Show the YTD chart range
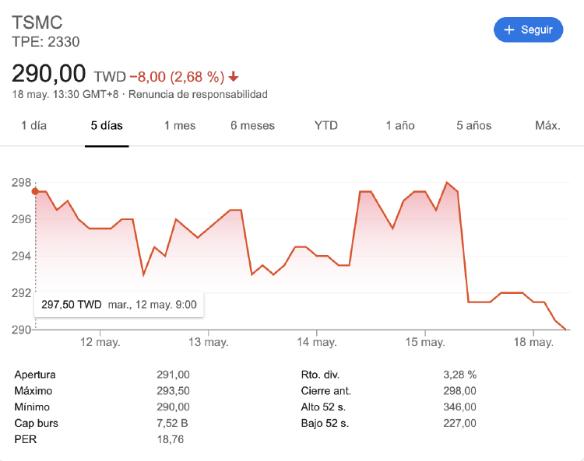This screenshot has height=461, width=584. (326, 125)
